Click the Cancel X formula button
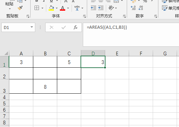The image size is (179, 127). click(x=52, y=27)
